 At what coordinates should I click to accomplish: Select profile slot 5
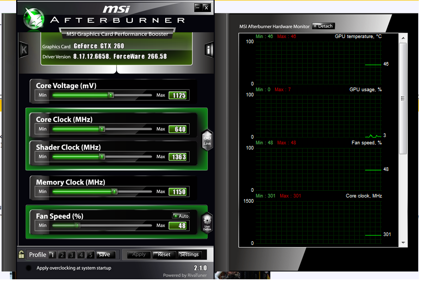(x=91, y=255)
